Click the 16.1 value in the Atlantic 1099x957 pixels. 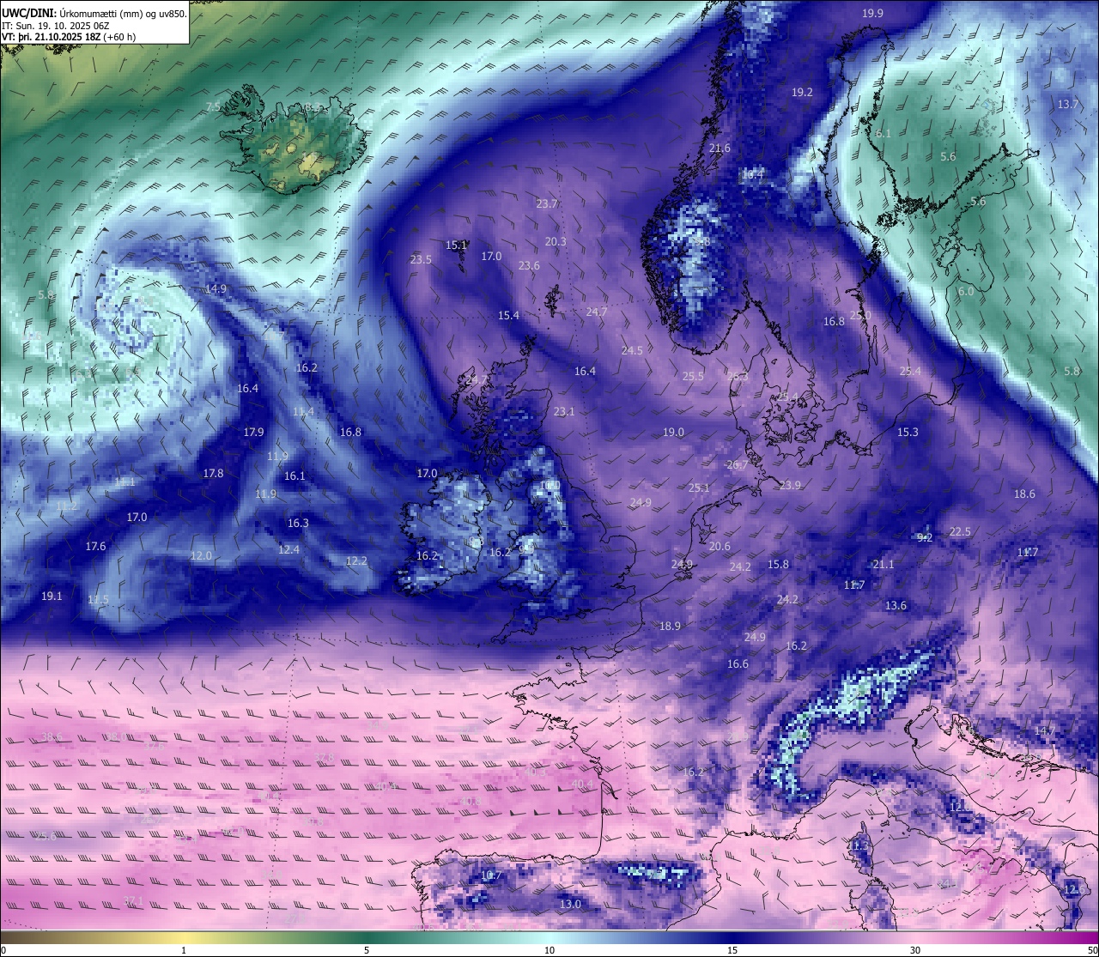294,475
